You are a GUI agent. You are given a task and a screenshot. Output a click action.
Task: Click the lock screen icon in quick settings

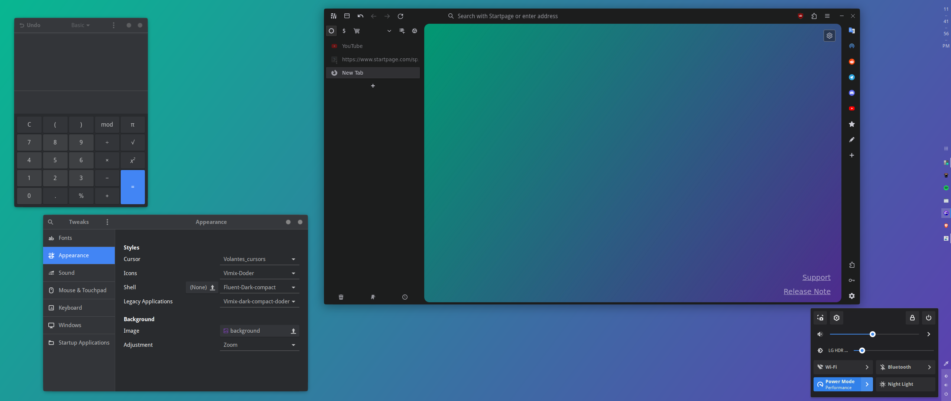912,318
